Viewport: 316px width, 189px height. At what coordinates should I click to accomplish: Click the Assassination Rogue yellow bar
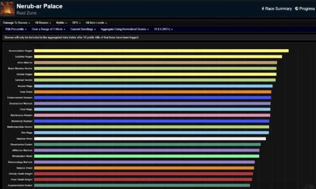[x=161, y=51]
